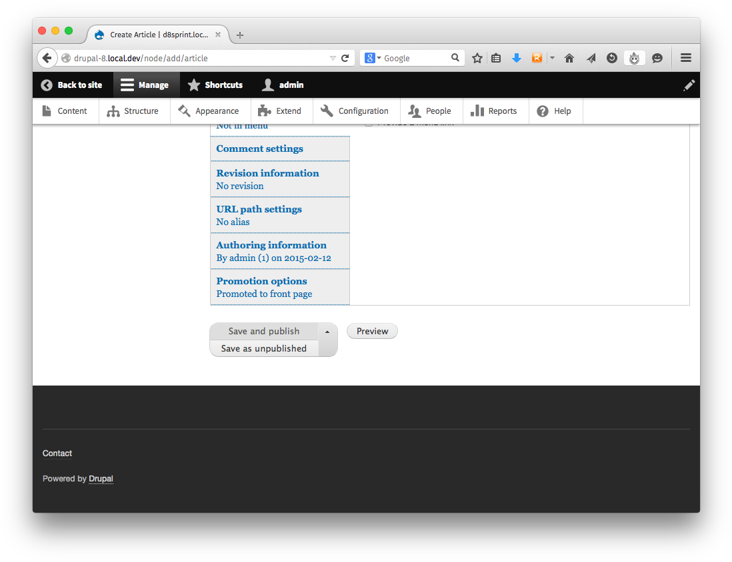
Task: Open the Reports admin menu
Action: tap(495, 111)
